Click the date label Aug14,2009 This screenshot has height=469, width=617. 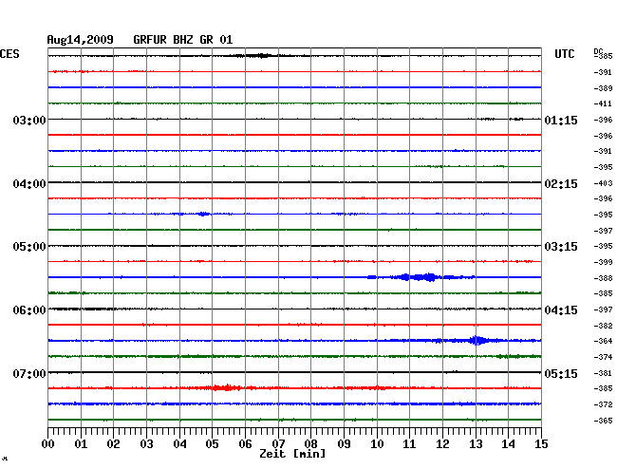(81, 40)
